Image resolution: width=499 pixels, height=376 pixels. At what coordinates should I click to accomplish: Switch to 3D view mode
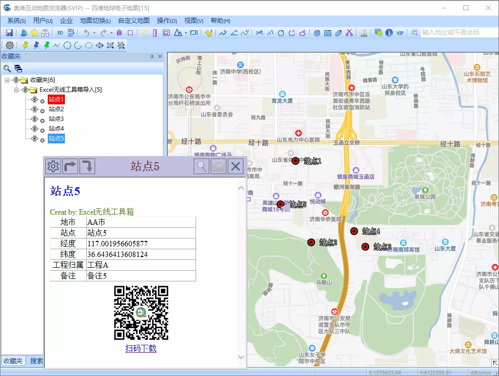point(60,33)
